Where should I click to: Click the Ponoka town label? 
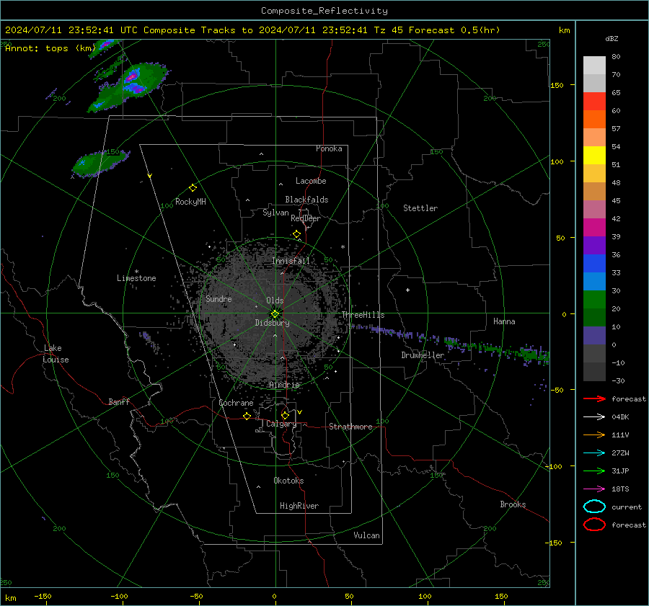tap(329, 148)
